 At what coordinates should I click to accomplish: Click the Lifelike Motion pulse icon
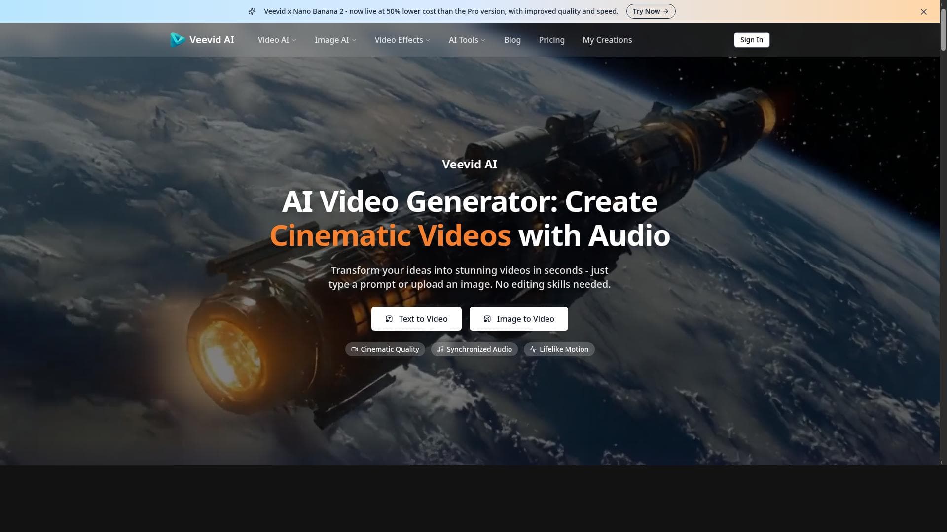(x=533, y=349)
